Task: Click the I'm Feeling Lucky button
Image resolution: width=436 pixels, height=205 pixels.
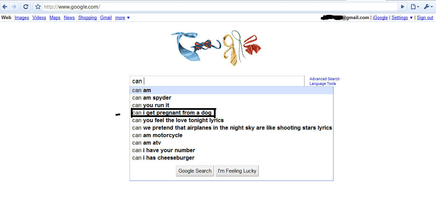Action: click(x=237, y=171)
